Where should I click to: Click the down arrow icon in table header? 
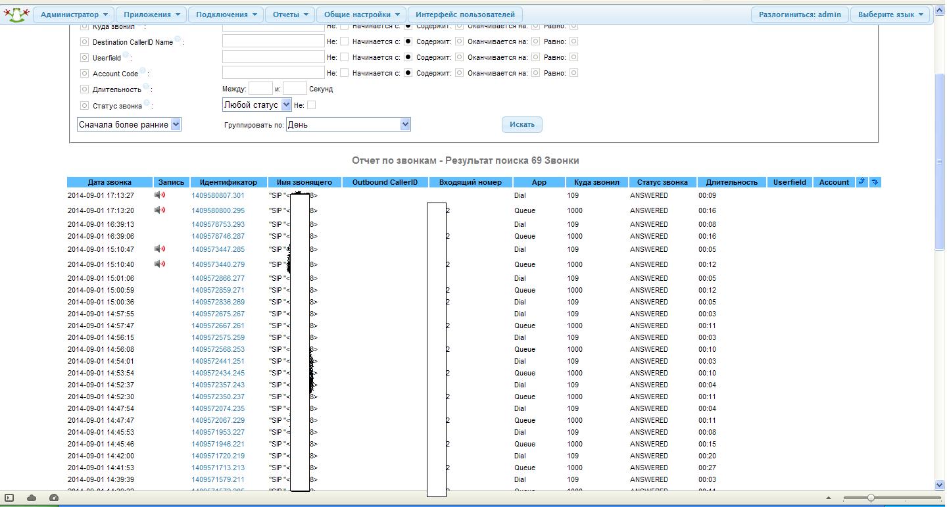pyautogui.click(x=875, y=182)
